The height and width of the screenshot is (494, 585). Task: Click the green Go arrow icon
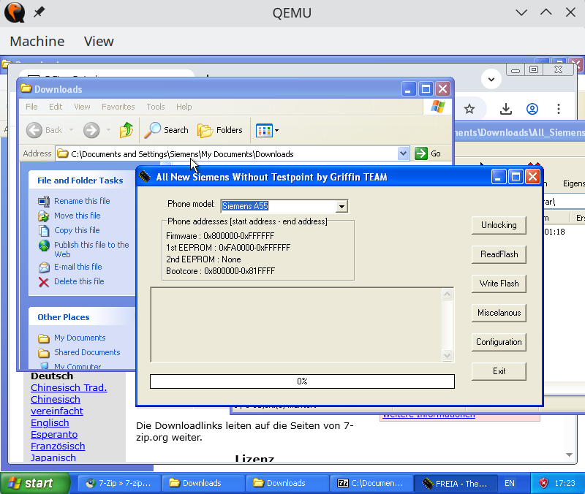[421, 153]
